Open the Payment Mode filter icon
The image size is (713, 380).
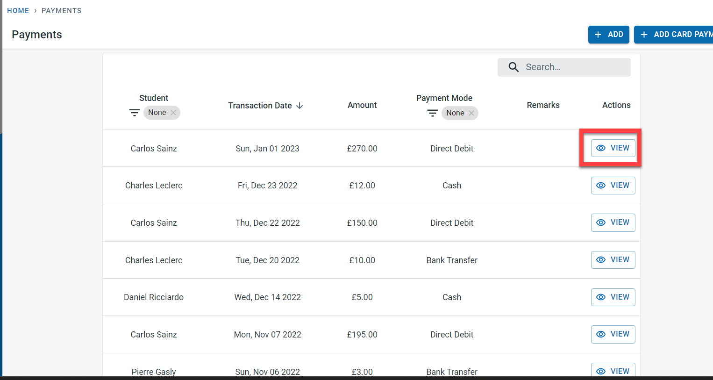432,113
